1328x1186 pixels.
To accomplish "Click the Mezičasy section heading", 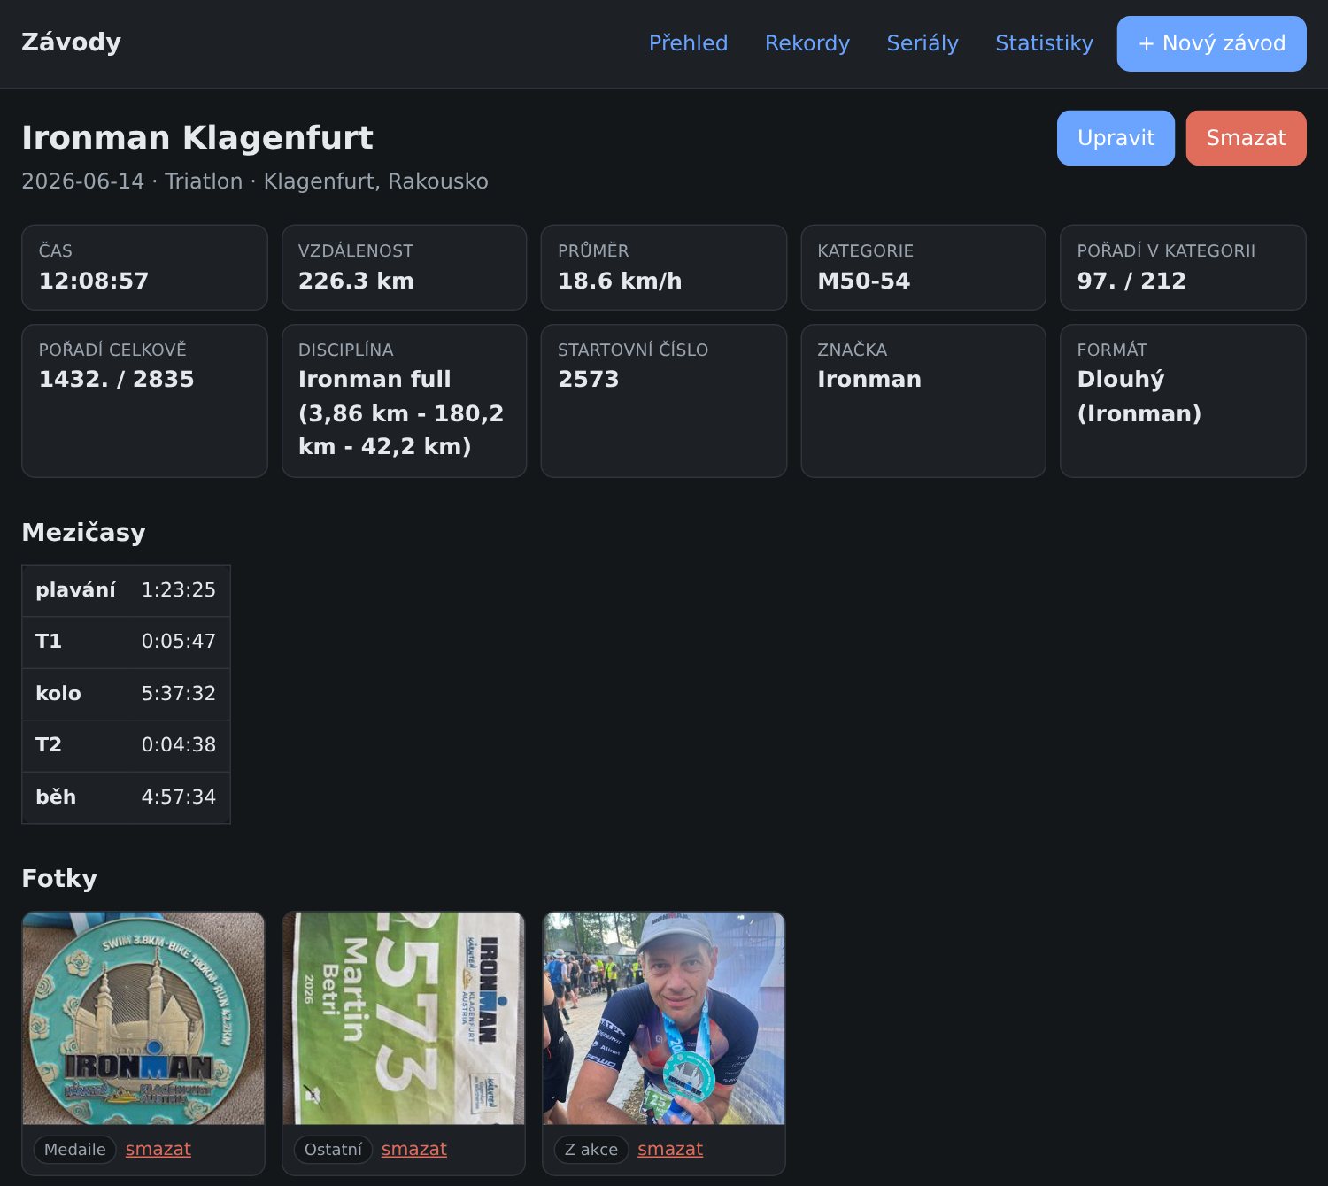I will (x=83, y=532).
